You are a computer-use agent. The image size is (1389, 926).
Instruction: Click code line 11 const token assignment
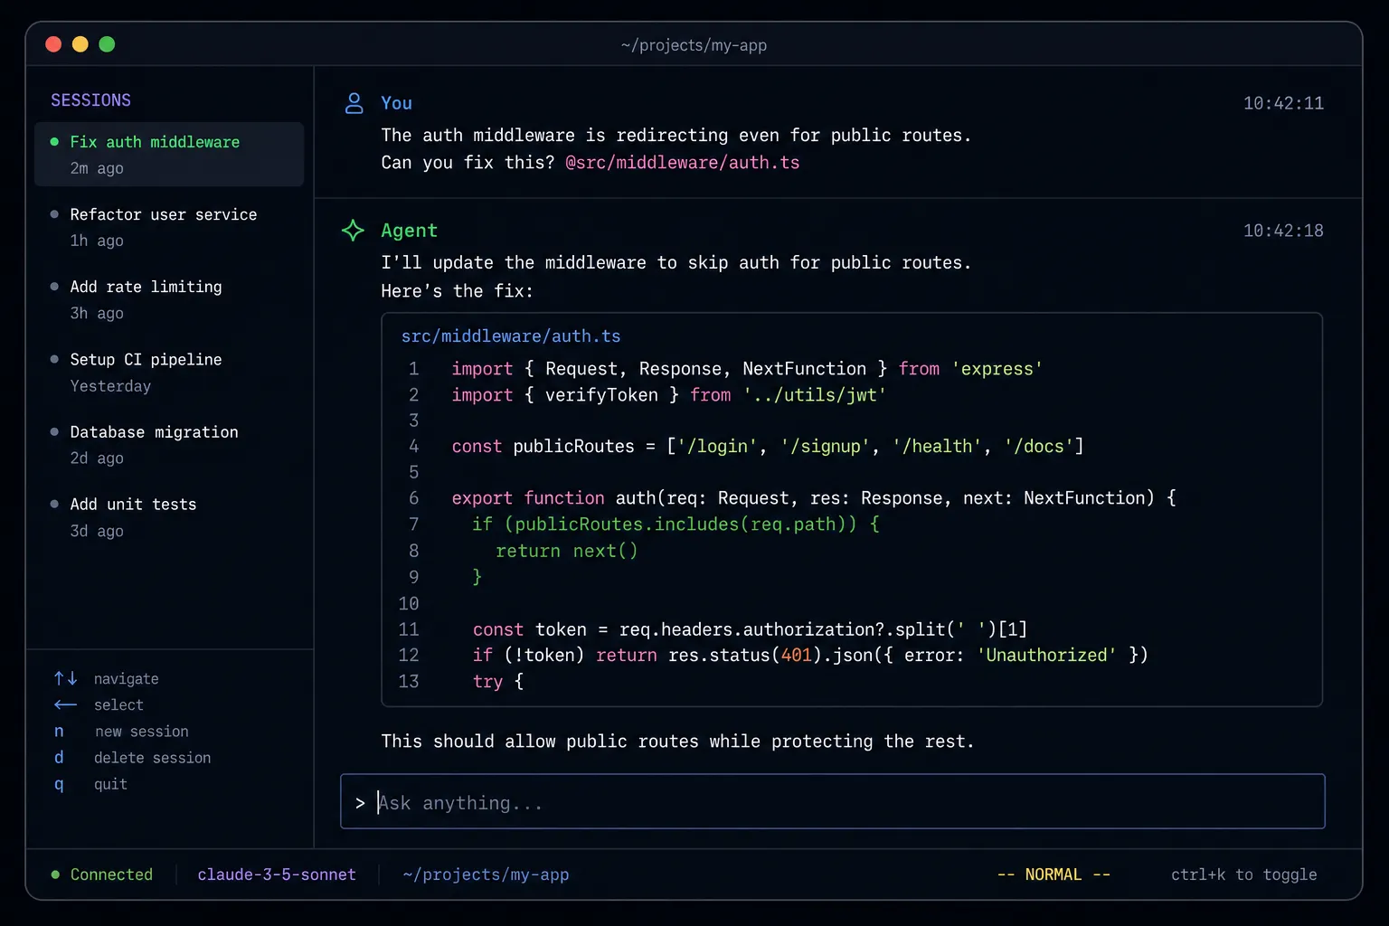click(750, 629)
